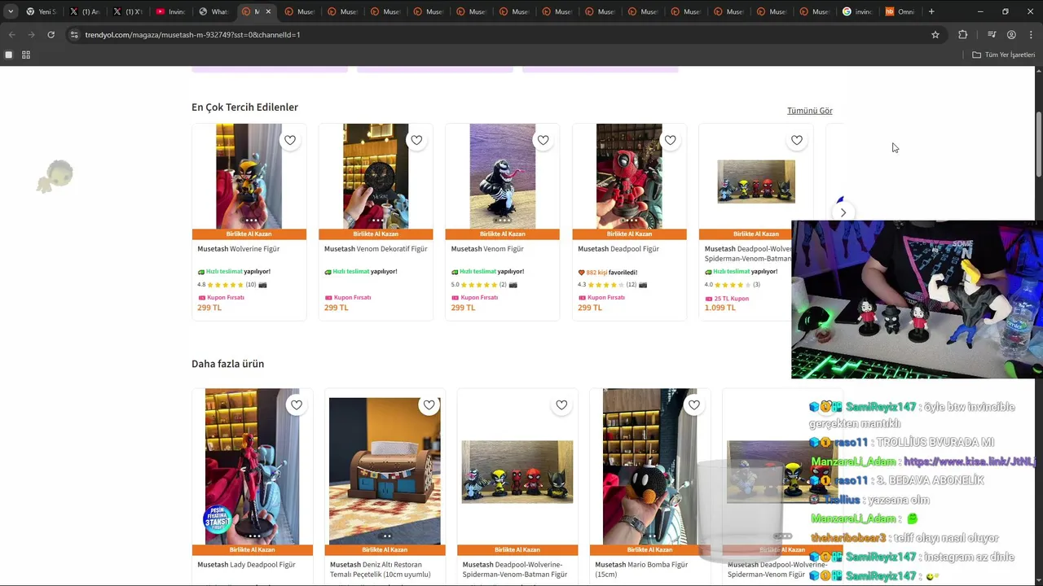1043x586 pixels.
Task: Click the Deadpool figure product image
Action: (629, 176)
